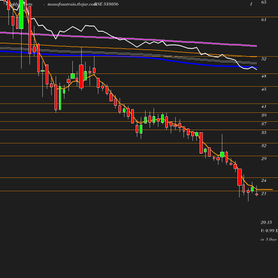Click the 'in 5 Days' text
The width and height of the screenshot is (278, 278).
click(269, 240)
